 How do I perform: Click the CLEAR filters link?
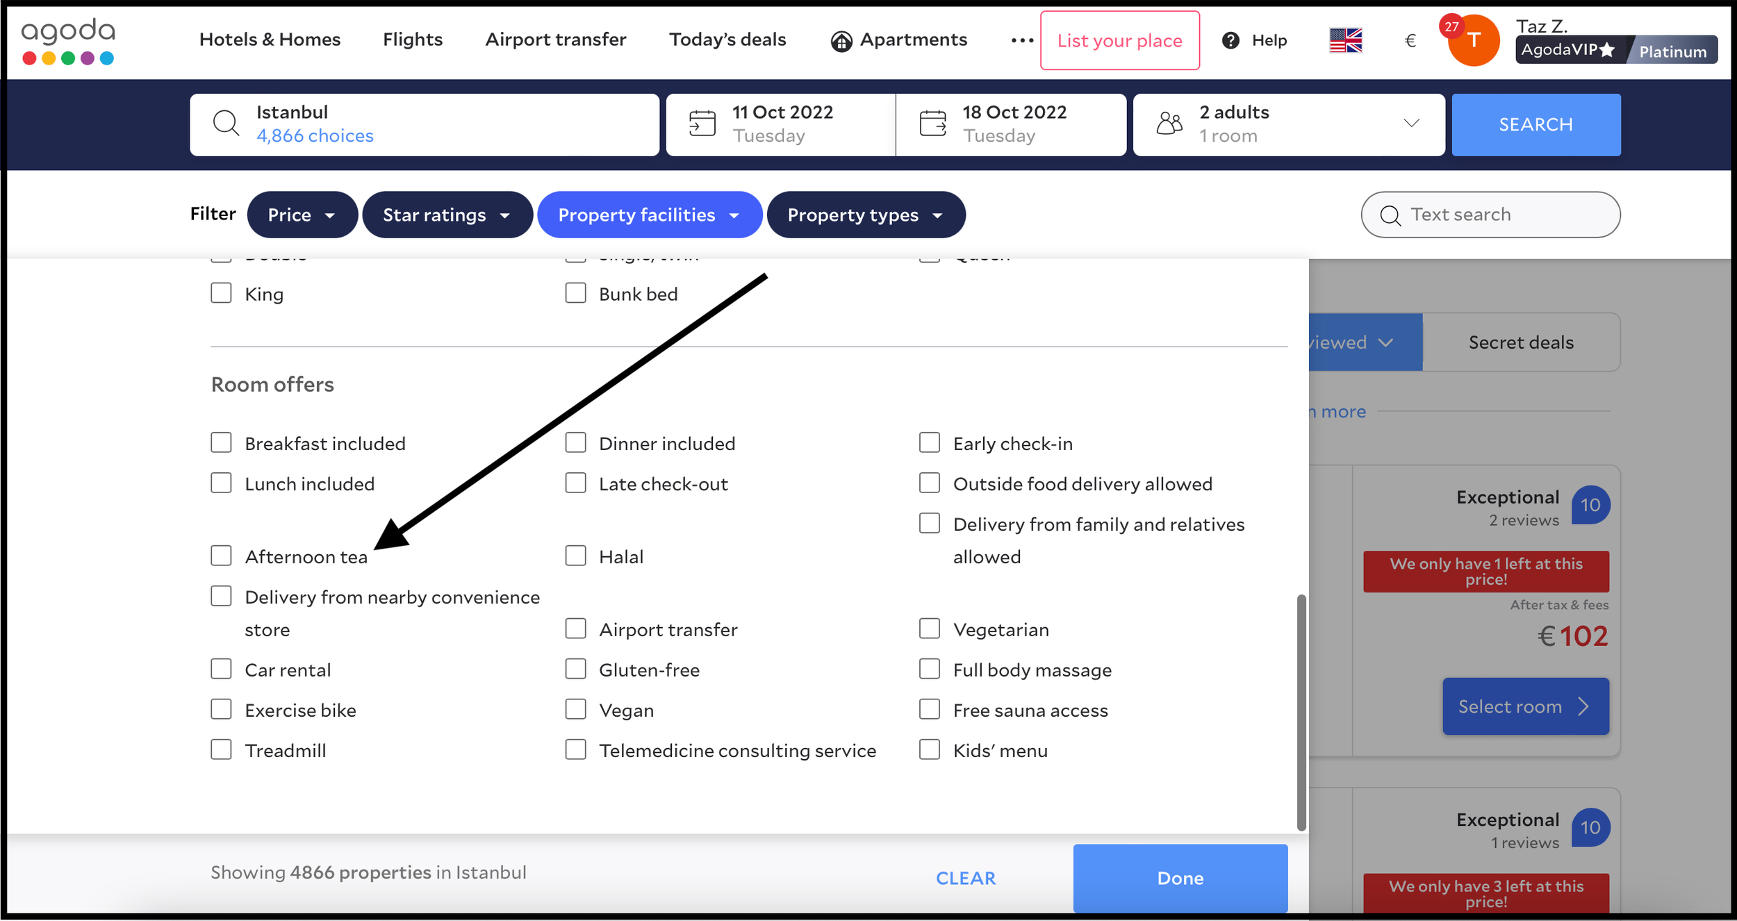pyautogui.click(x=965, y=878)
